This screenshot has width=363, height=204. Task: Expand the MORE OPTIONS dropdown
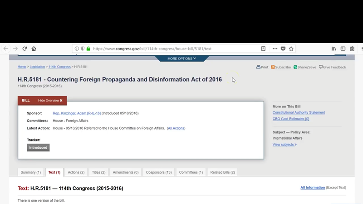click(181, 58)
